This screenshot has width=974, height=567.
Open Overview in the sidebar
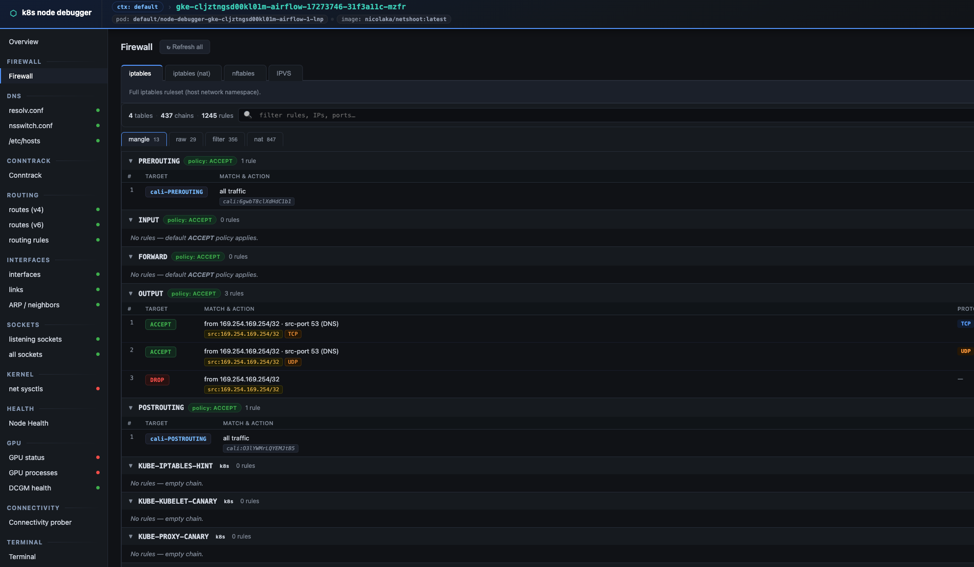click(54, 42)
